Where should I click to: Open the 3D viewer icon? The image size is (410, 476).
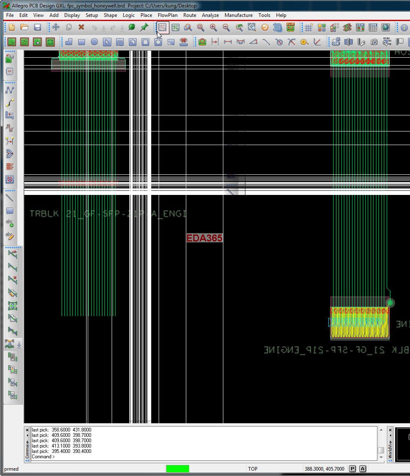coord(277,28)
